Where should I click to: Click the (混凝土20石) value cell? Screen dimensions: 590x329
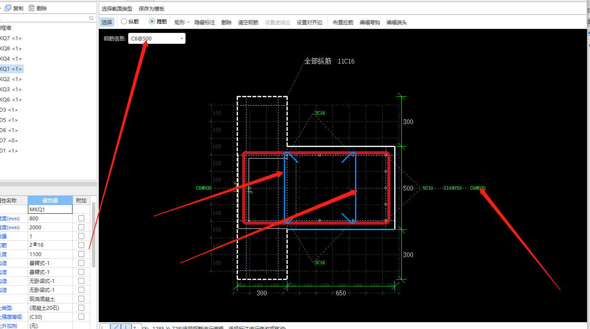point(50,308)
